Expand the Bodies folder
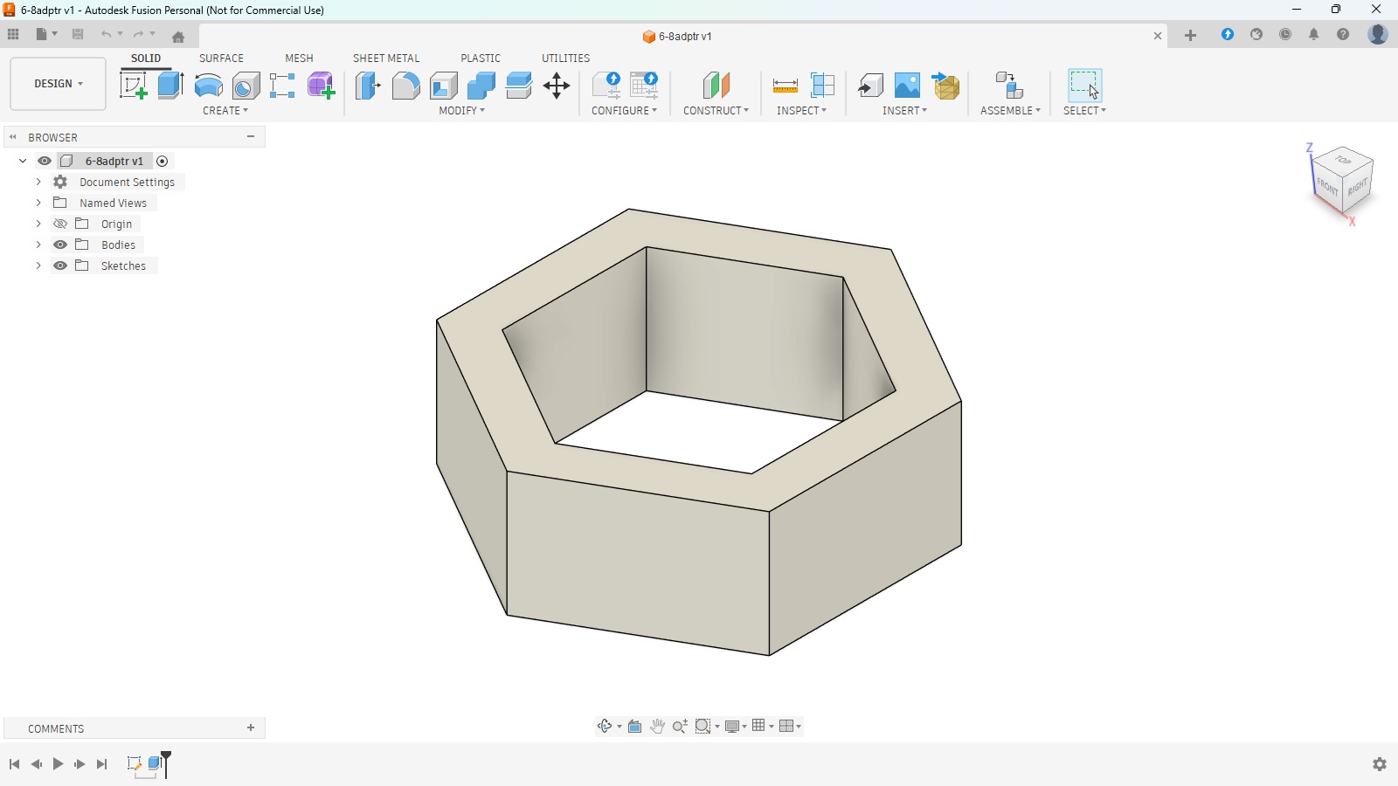 (38, 245)
